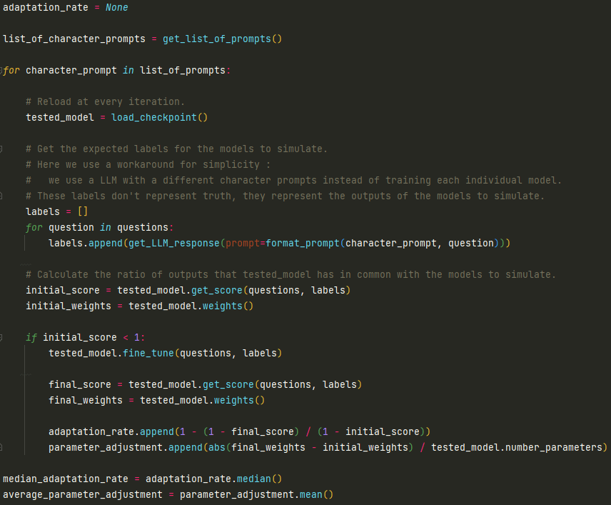Collapse the for character_prompt loop fold marker
The width and height of the screenshot is (611, 505).
click(x=2, y=70)
